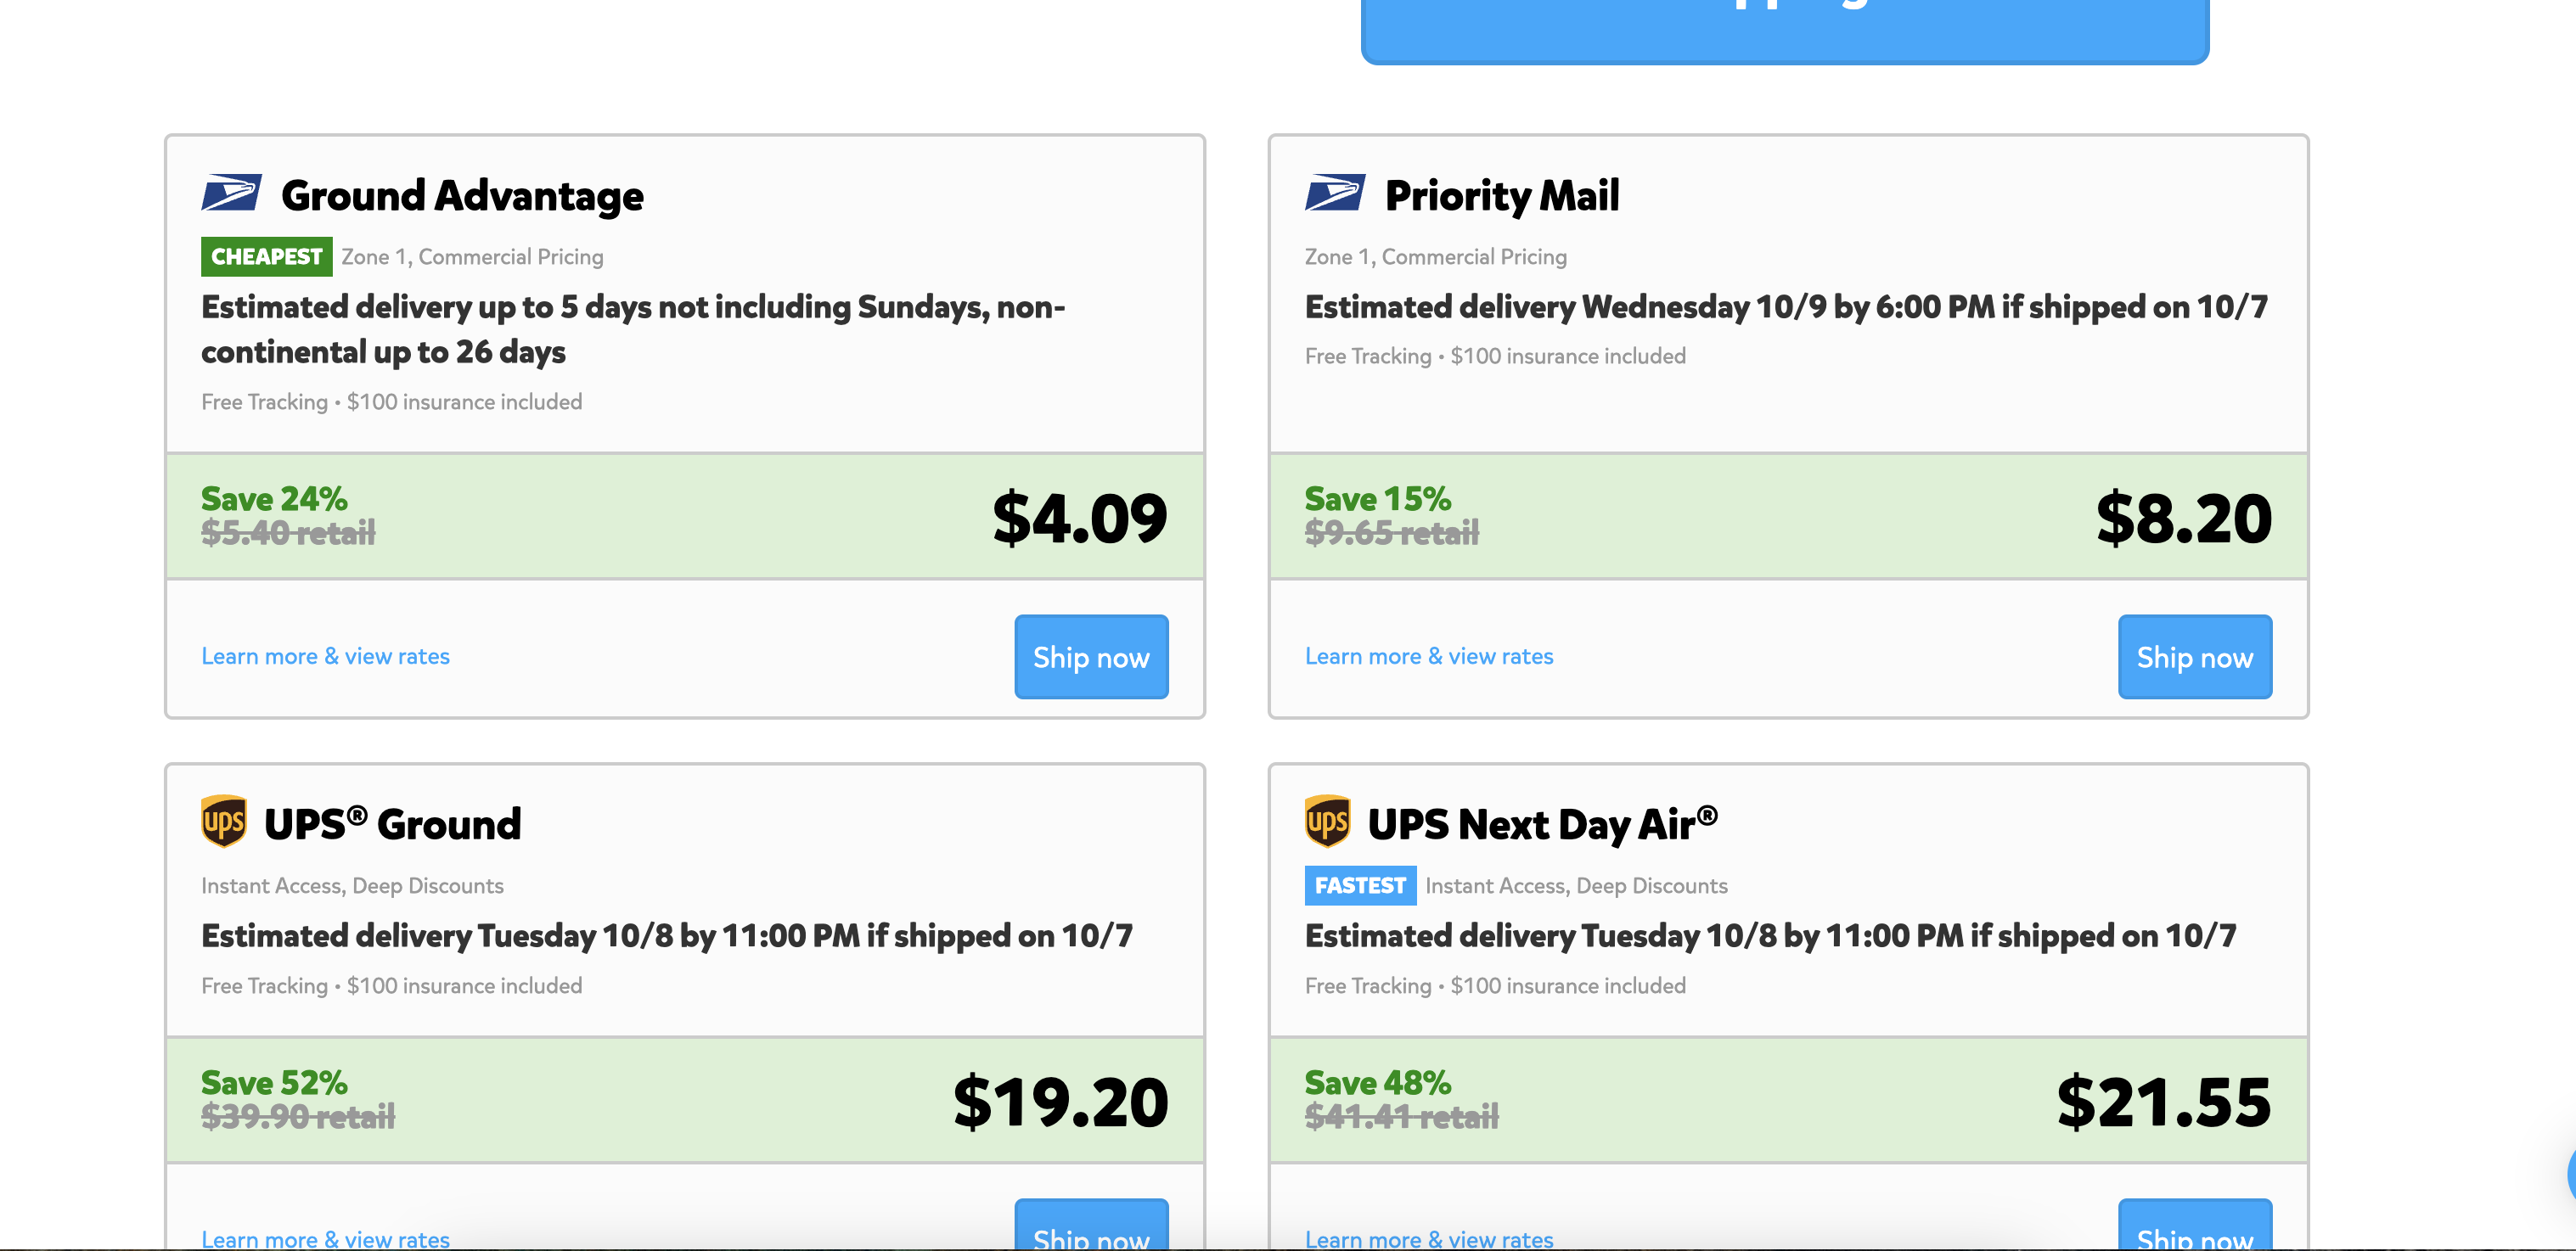Click the Ground Advantage title
Screen dimensions: 2576x1251
[x=462, y=195]
